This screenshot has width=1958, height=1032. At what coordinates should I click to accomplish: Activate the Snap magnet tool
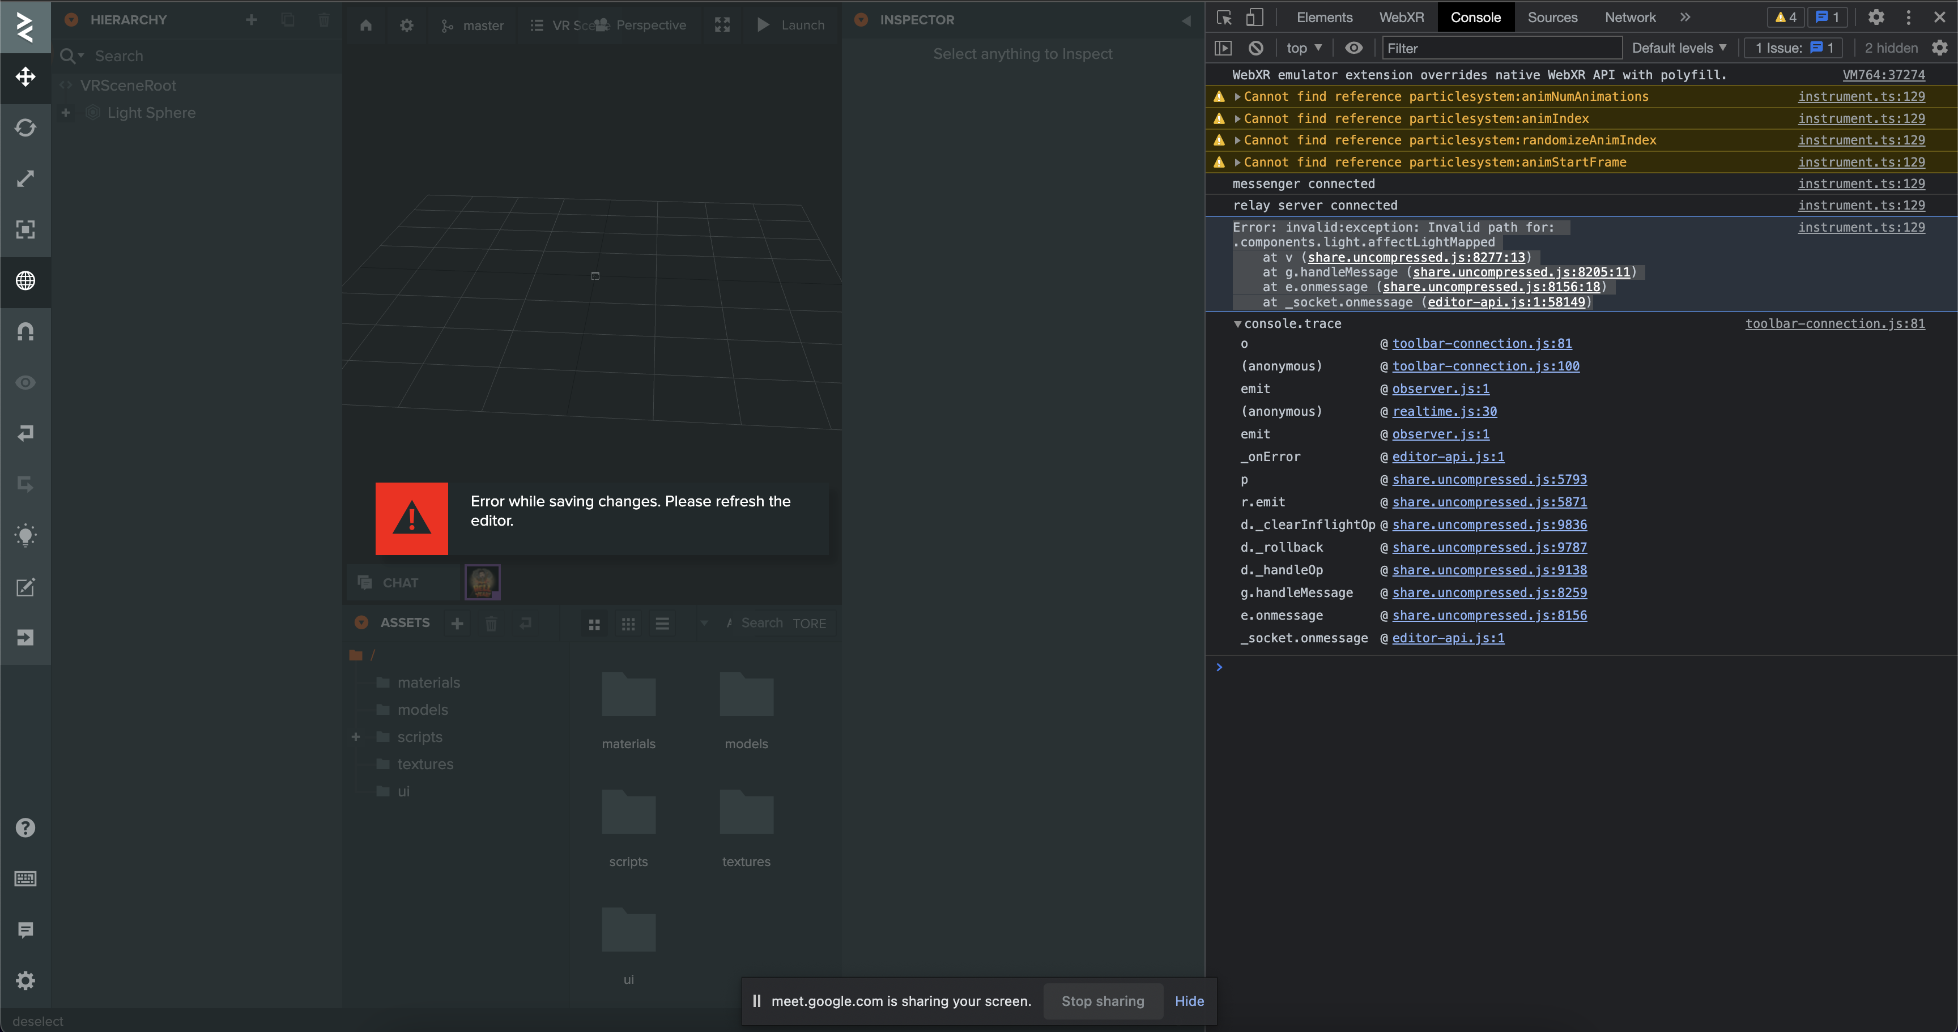25,331
